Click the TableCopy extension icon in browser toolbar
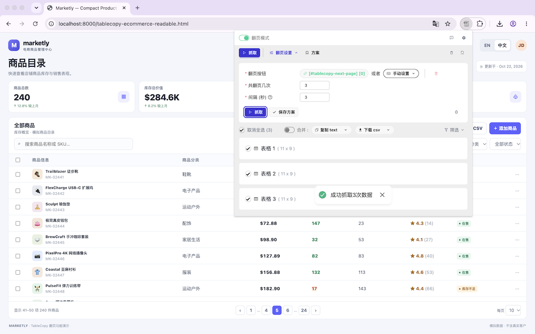The height and width of the screenshot is (334, 535). [x=466, y=24]
